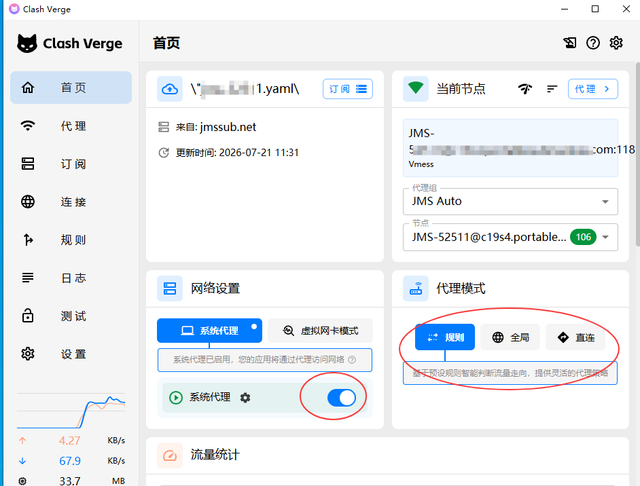Click the 1.yaml profile name text
640x486 pixels.
pyautogui.click(x=245, y=88)
